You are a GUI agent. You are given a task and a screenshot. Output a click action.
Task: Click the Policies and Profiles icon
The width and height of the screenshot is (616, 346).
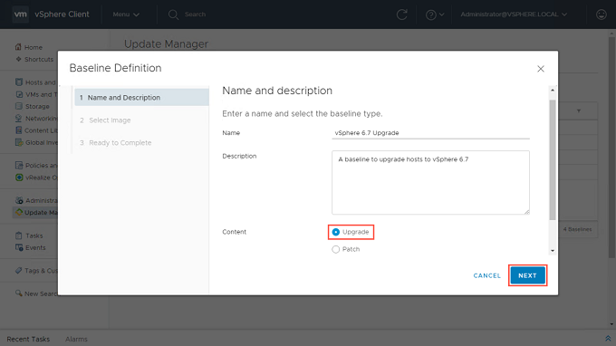pyautogui.click(x=19, y=165)
